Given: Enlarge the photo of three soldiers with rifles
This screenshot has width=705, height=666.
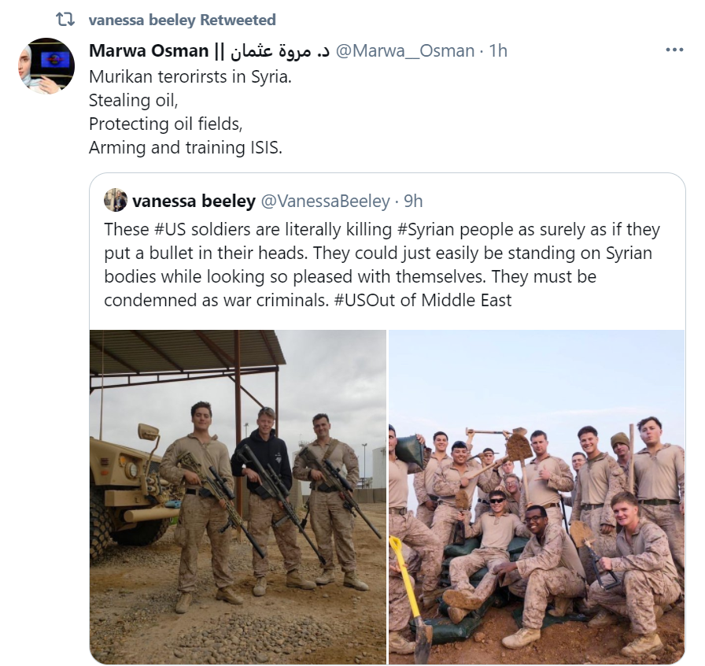Looking at the screenshot, I should click(238, 497).
